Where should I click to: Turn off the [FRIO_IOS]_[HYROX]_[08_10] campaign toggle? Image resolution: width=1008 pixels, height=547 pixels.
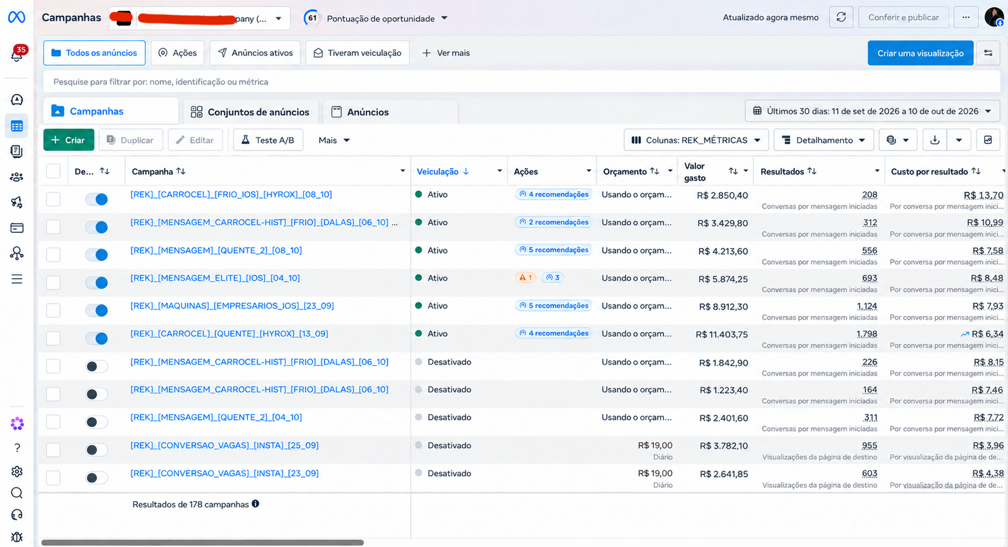(96, 200)
